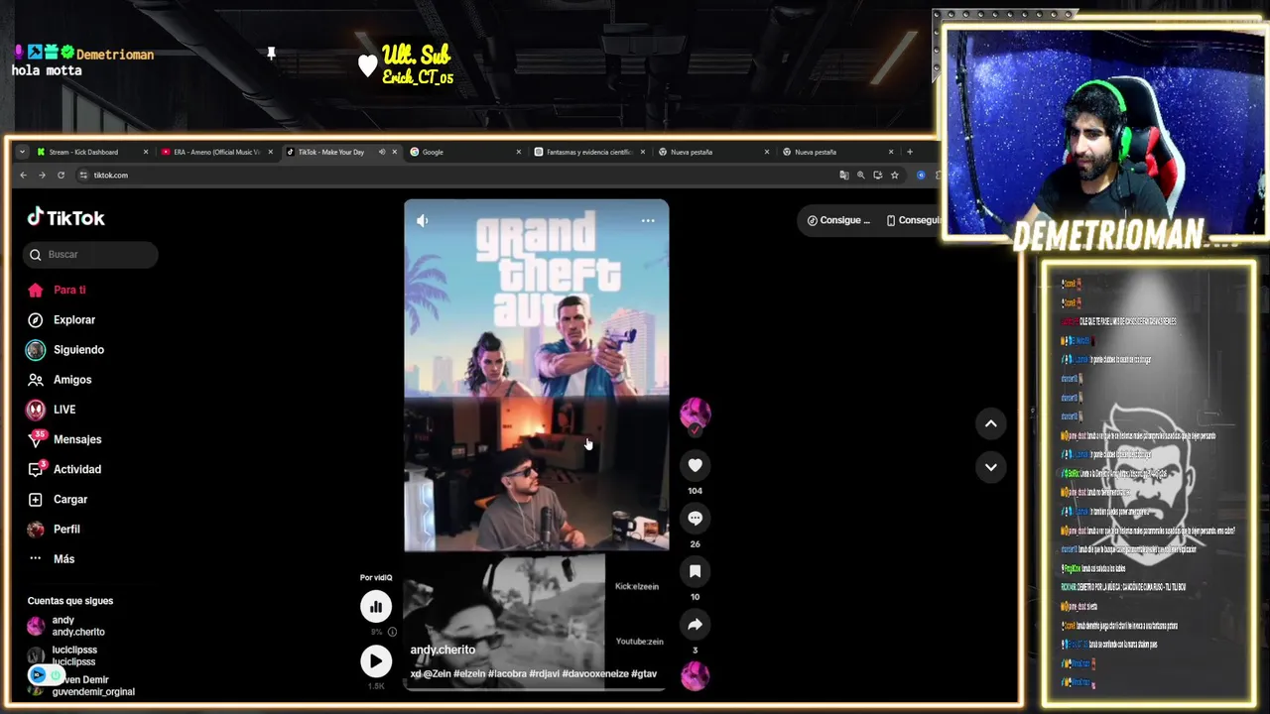Go to previous video up chevron
The height and width of the screenshot is (714, 1270).
pos(990,423)
